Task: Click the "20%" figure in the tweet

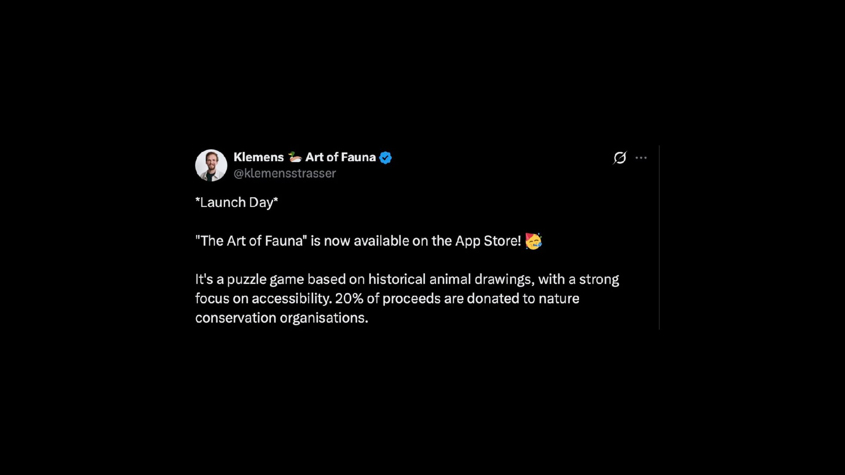Action: 349,299
